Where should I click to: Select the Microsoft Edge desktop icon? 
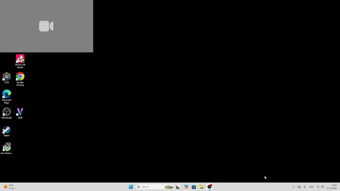(x=7, y=97)
